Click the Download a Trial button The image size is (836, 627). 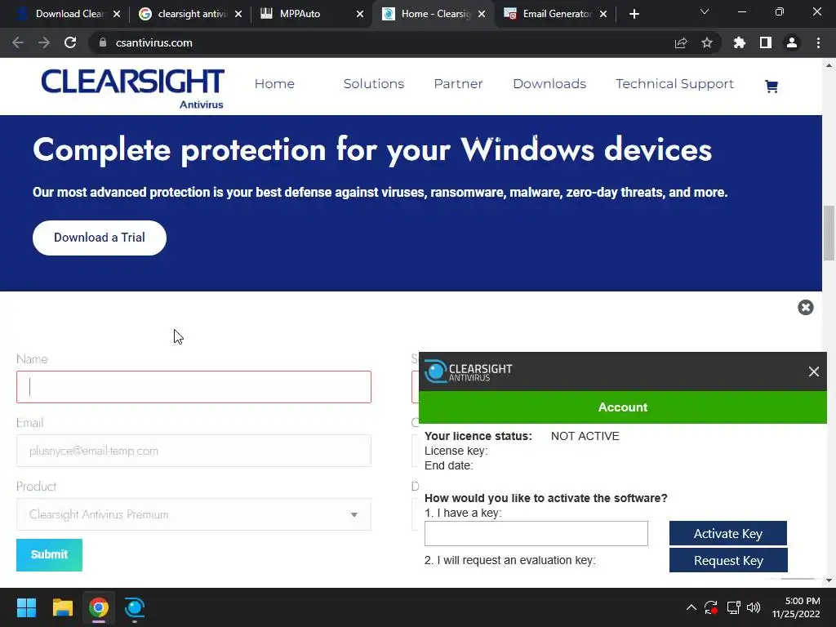(x=99, y=238)
